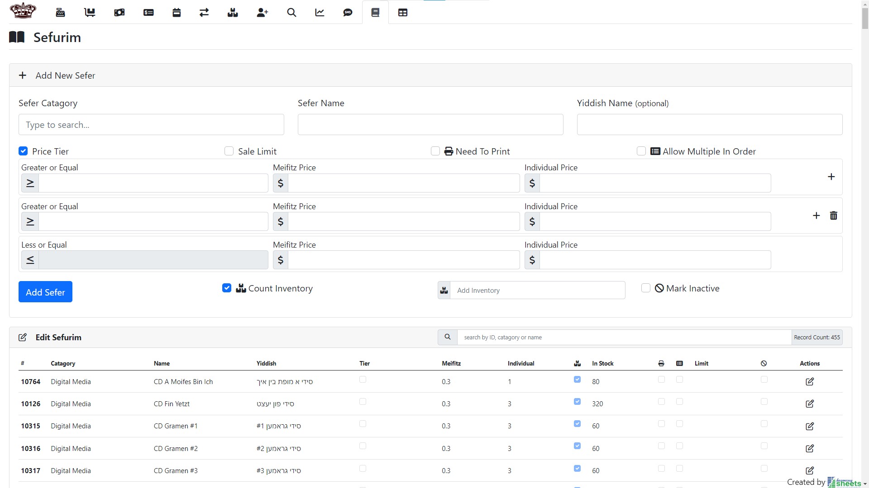This screenshot has height=488, width=869.
Task: Open the cash money tab
Action: [119, 13]
